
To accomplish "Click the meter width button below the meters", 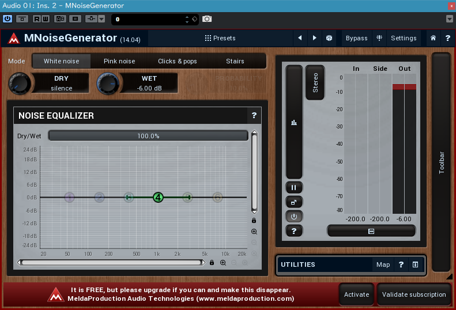I will click(371, 231).
